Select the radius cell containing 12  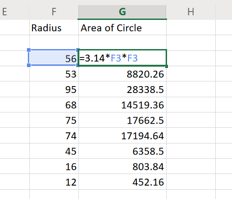click(54, 182)
